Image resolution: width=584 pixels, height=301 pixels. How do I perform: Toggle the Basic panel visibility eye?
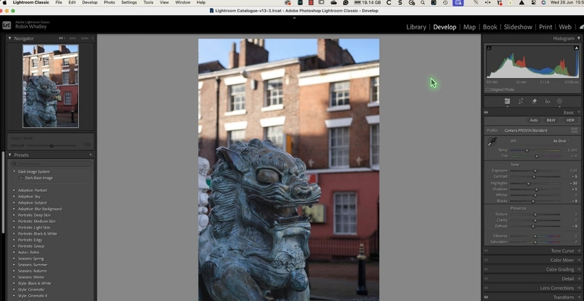click(486, 113)
